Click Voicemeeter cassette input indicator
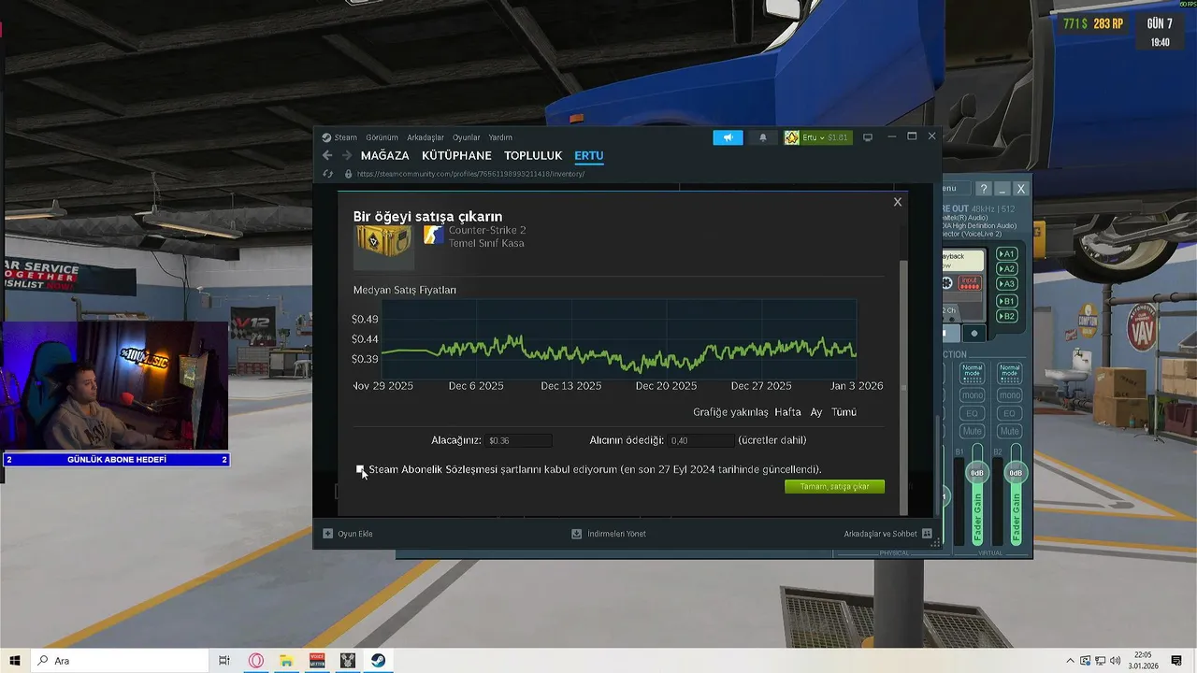This screenshot has height=673, width=1197. click(970, 283)
